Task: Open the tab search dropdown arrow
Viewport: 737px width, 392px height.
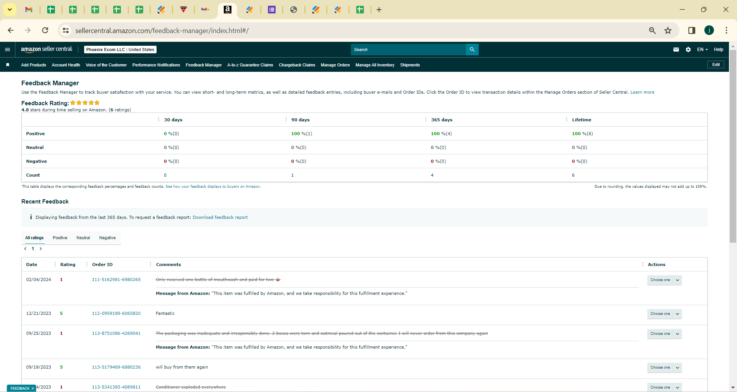Action: 10,10
